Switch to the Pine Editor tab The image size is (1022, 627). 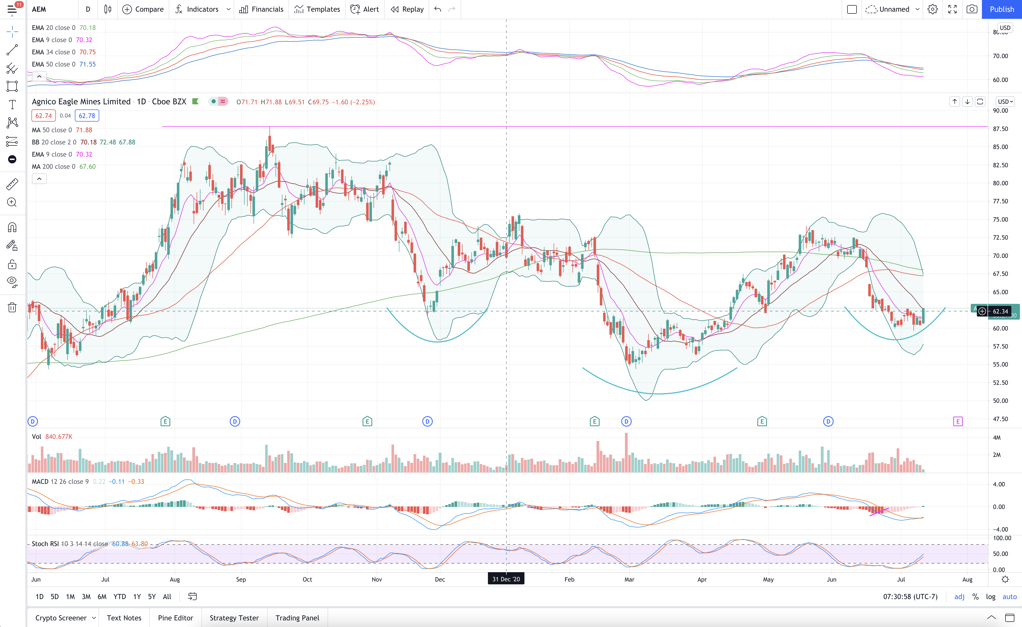pyautogui.click(x=175, y=617)
